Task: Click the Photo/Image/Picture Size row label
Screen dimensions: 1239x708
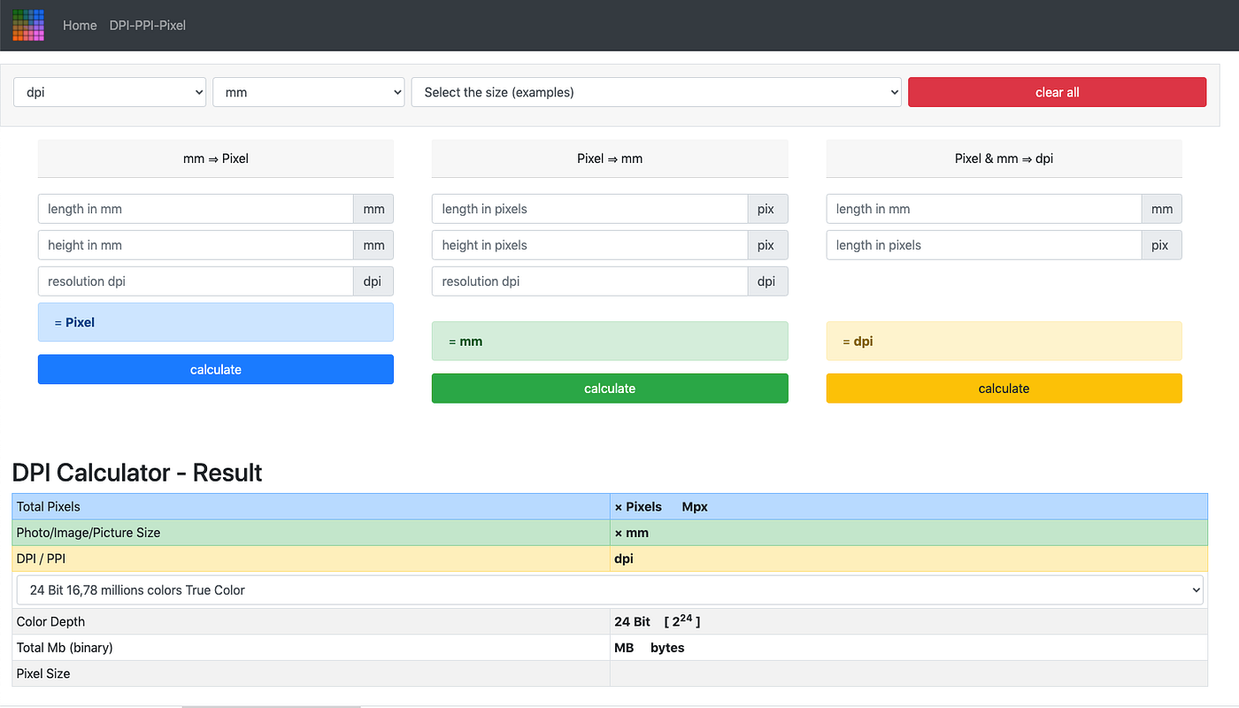Action: (x=88, y=533)
